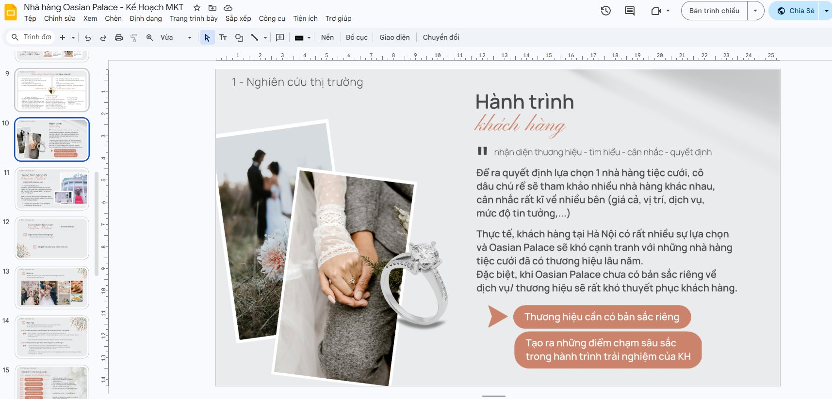This screenshot has height=399, width=832.
Task: Click the Chuyển đổi transition button
Action: click(x=441, y=37)
